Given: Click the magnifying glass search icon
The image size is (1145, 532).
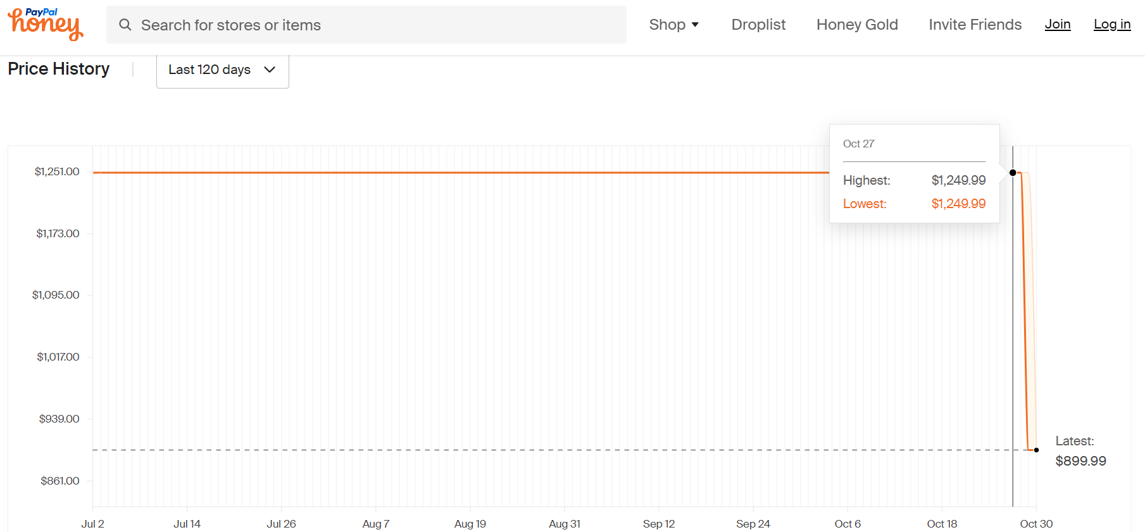Looking at the screenshot, I should coord(125,25).
